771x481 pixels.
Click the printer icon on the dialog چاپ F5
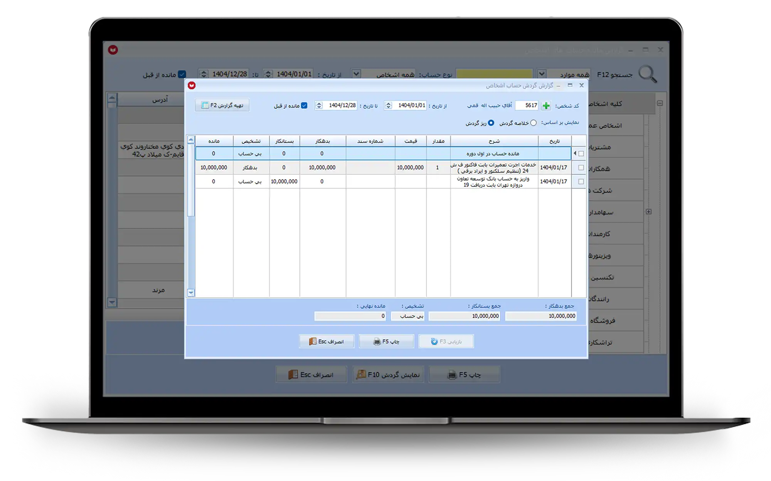pos(377,342)
